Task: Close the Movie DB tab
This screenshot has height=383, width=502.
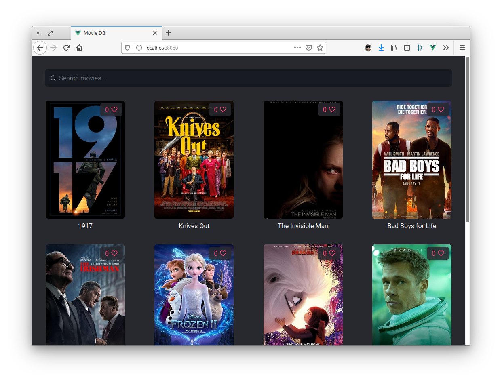Action: [x=155, y=33]
